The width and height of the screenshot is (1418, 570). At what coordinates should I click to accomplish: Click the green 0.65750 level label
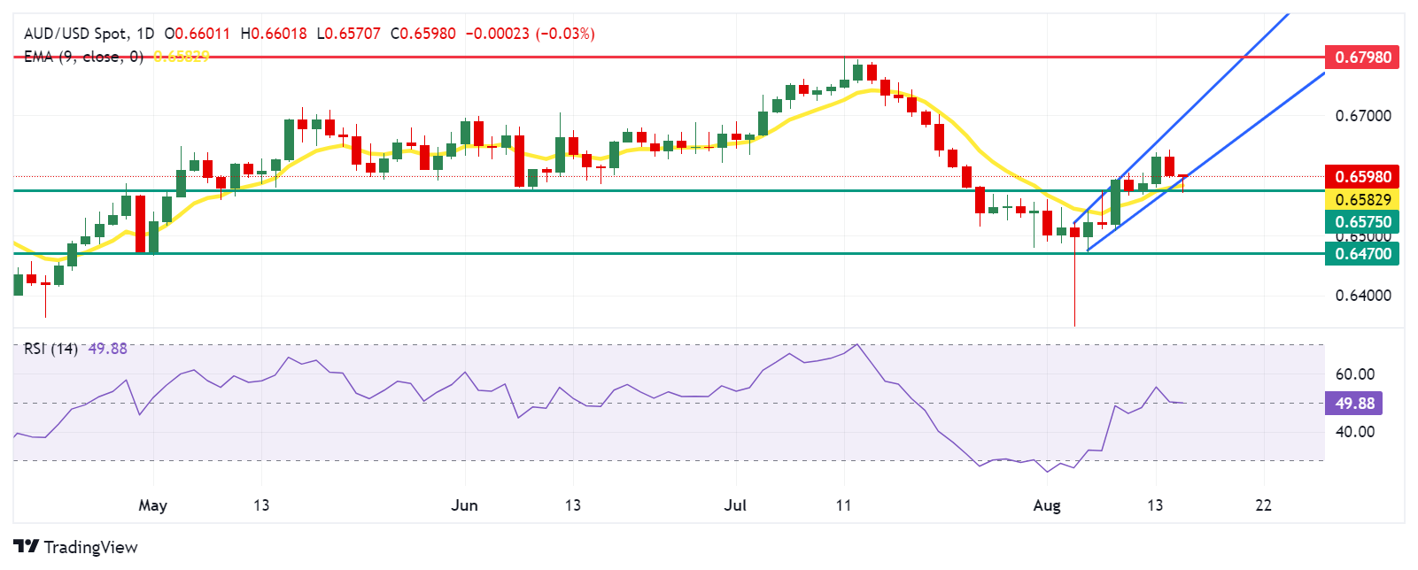tap(1361, 222)
